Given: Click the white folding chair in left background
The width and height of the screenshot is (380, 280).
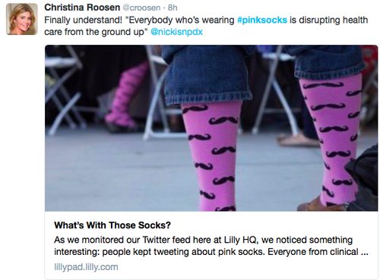Looking at the screenshot, I should coord(63,91).
